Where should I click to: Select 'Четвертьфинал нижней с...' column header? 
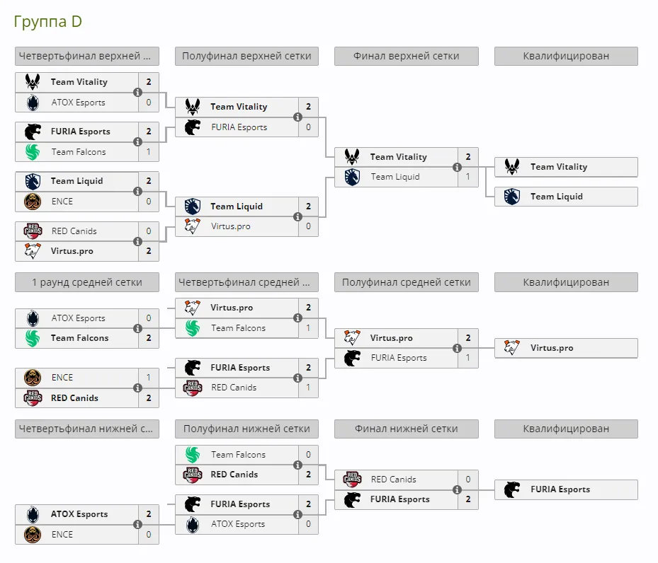87,429
